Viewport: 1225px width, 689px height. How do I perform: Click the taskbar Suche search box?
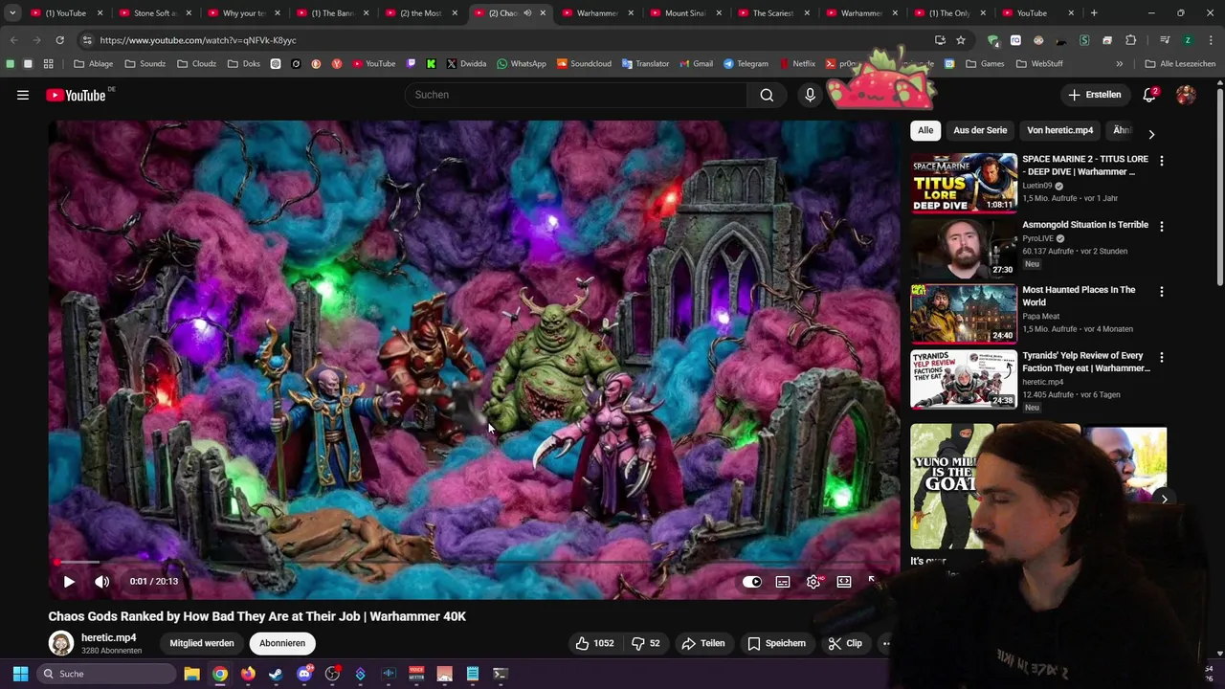pyautogui.click(x=105, y=674)
